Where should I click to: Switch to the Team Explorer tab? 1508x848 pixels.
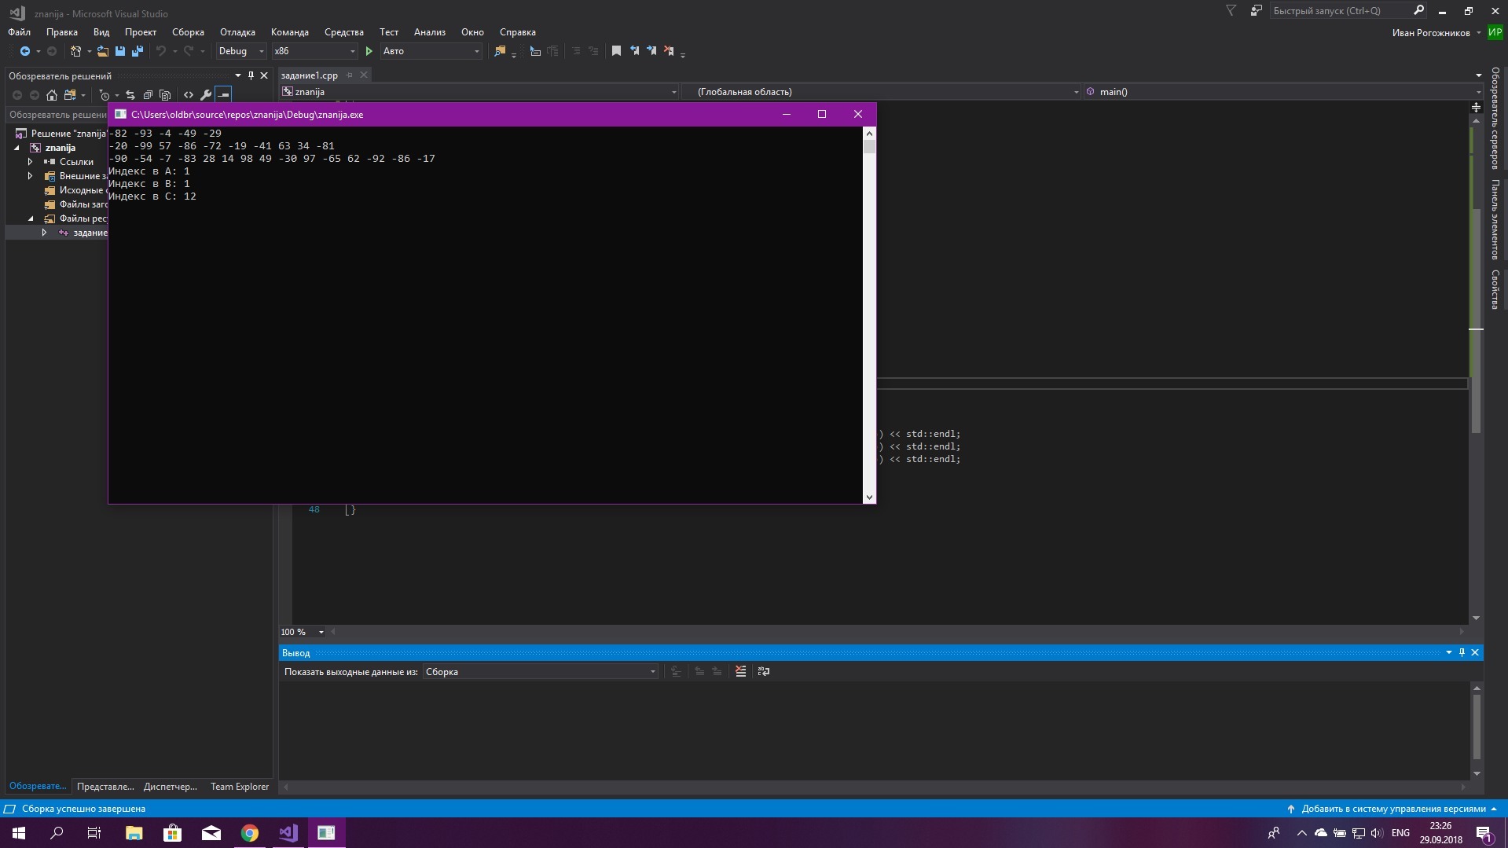239,786
